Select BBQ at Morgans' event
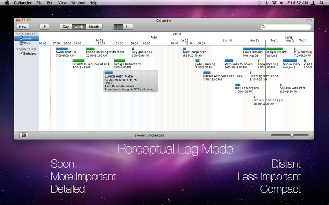Image resolution: width=329 pixels, height=205 pixels. point(247,88)
